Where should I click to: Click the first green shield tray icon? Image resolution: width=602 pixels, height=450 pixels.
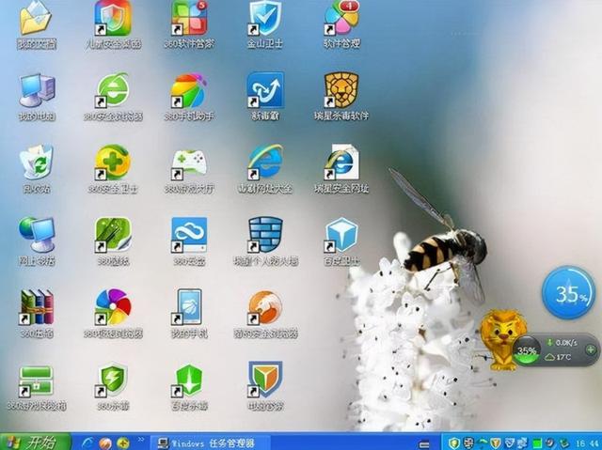[452, 442]
